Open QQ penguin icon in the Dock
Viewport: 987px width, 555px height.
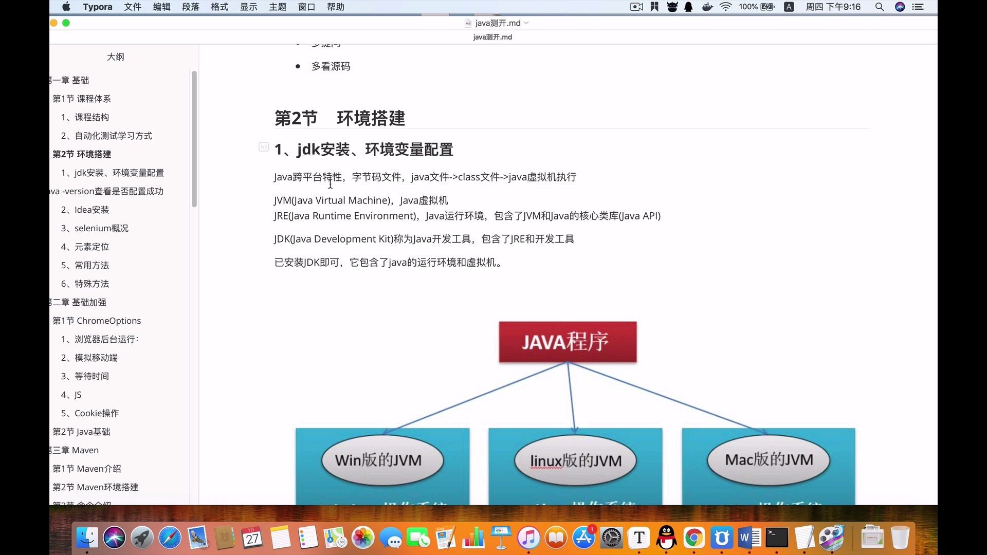tap(666, 538)
